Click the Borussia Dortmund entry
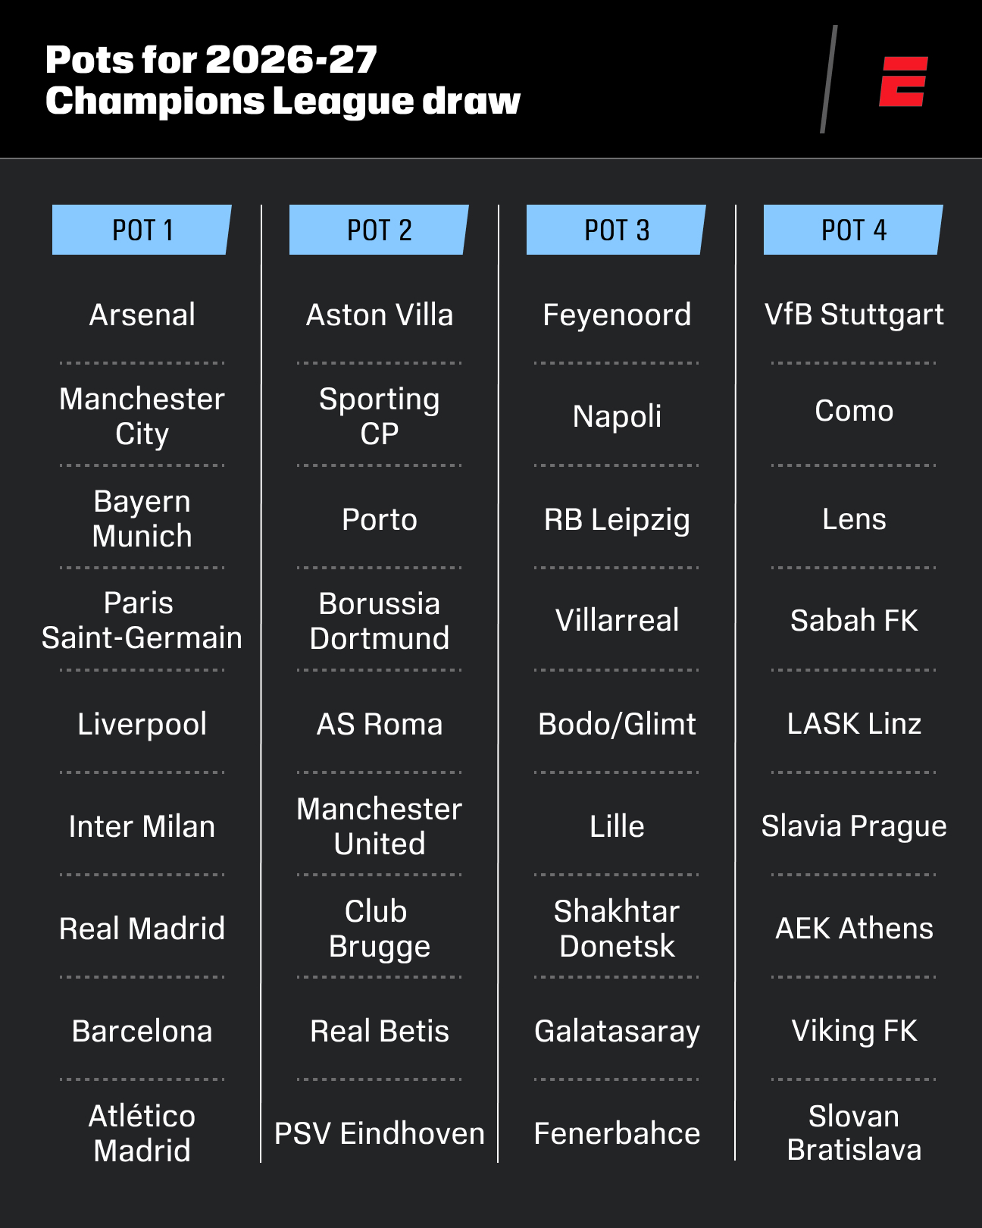Viewport: 982px width, 1228px height. 380,621
